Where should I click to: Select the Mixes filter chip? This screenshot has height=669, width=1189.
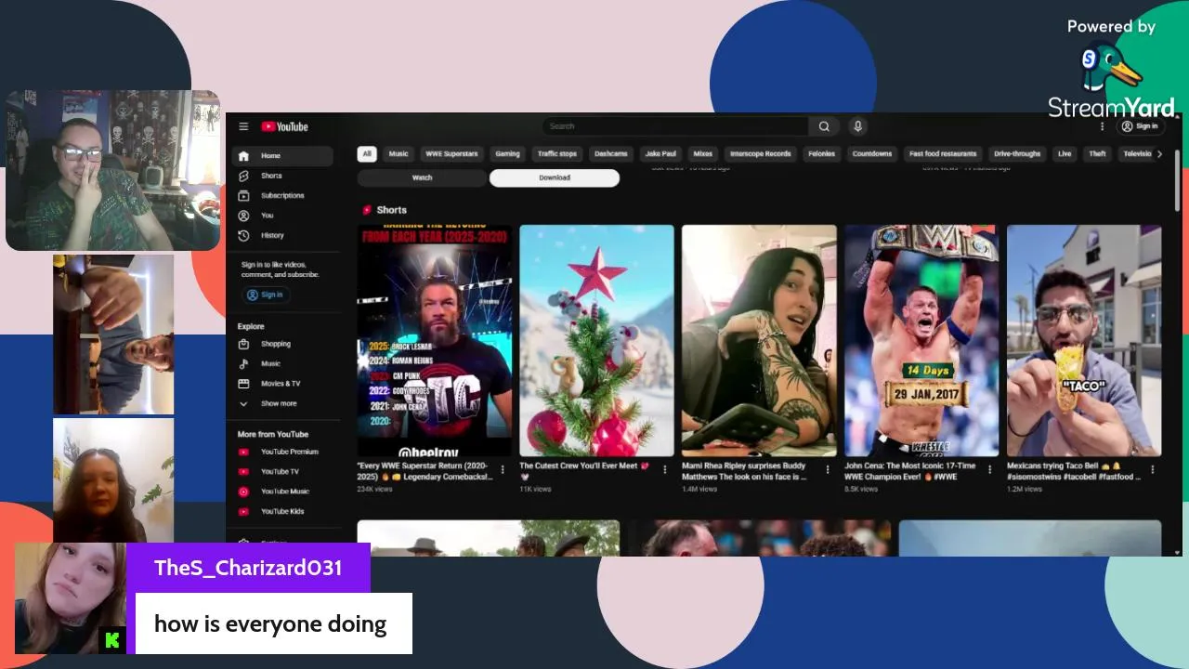point(703,154)
